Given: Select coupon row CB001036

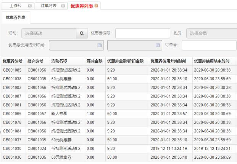Looking at the screenshot, I should 119,158.
